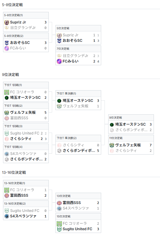Click ヴェルフェ矢板 score 7 in 11位決定戦
Image resolution: width=160 pixels, height=236 pixels.
click(151, 145)
